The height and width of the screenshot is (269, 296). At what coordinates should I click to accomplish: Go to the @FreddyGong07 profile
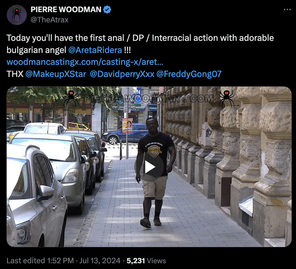pyautogui.click(x=189, y=74)
